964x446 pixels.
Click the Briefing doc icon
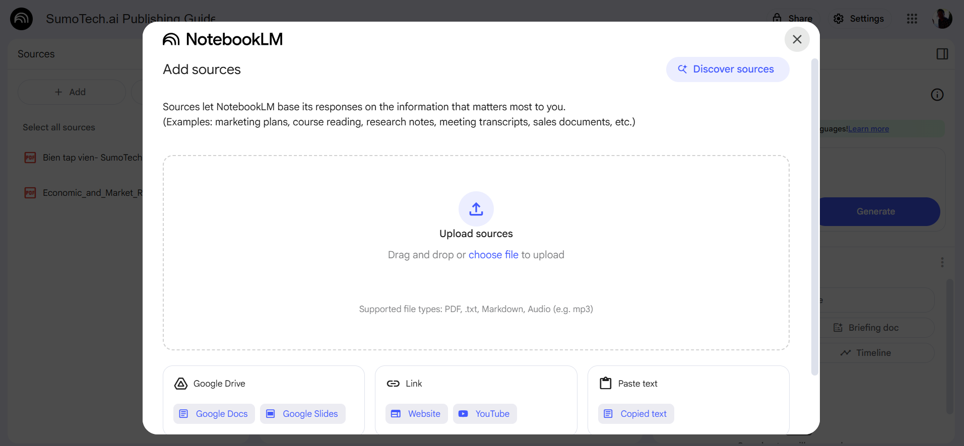(838, 328)
